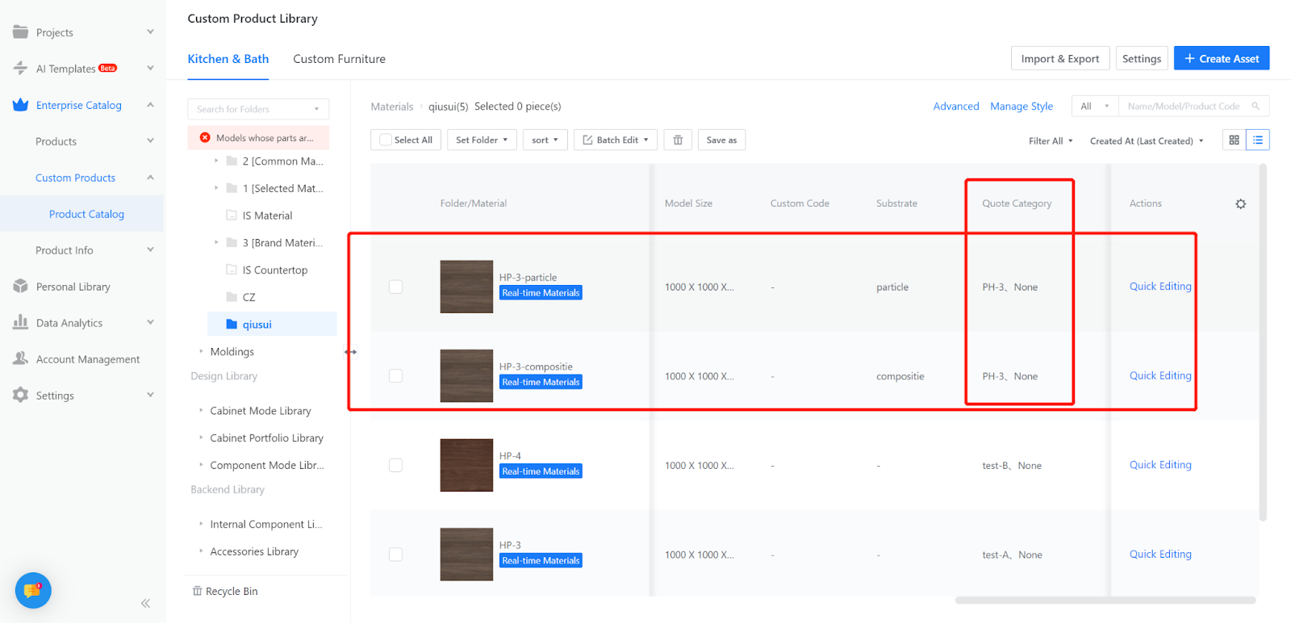Open the Batch Edit dropdown

coord(616,140)
